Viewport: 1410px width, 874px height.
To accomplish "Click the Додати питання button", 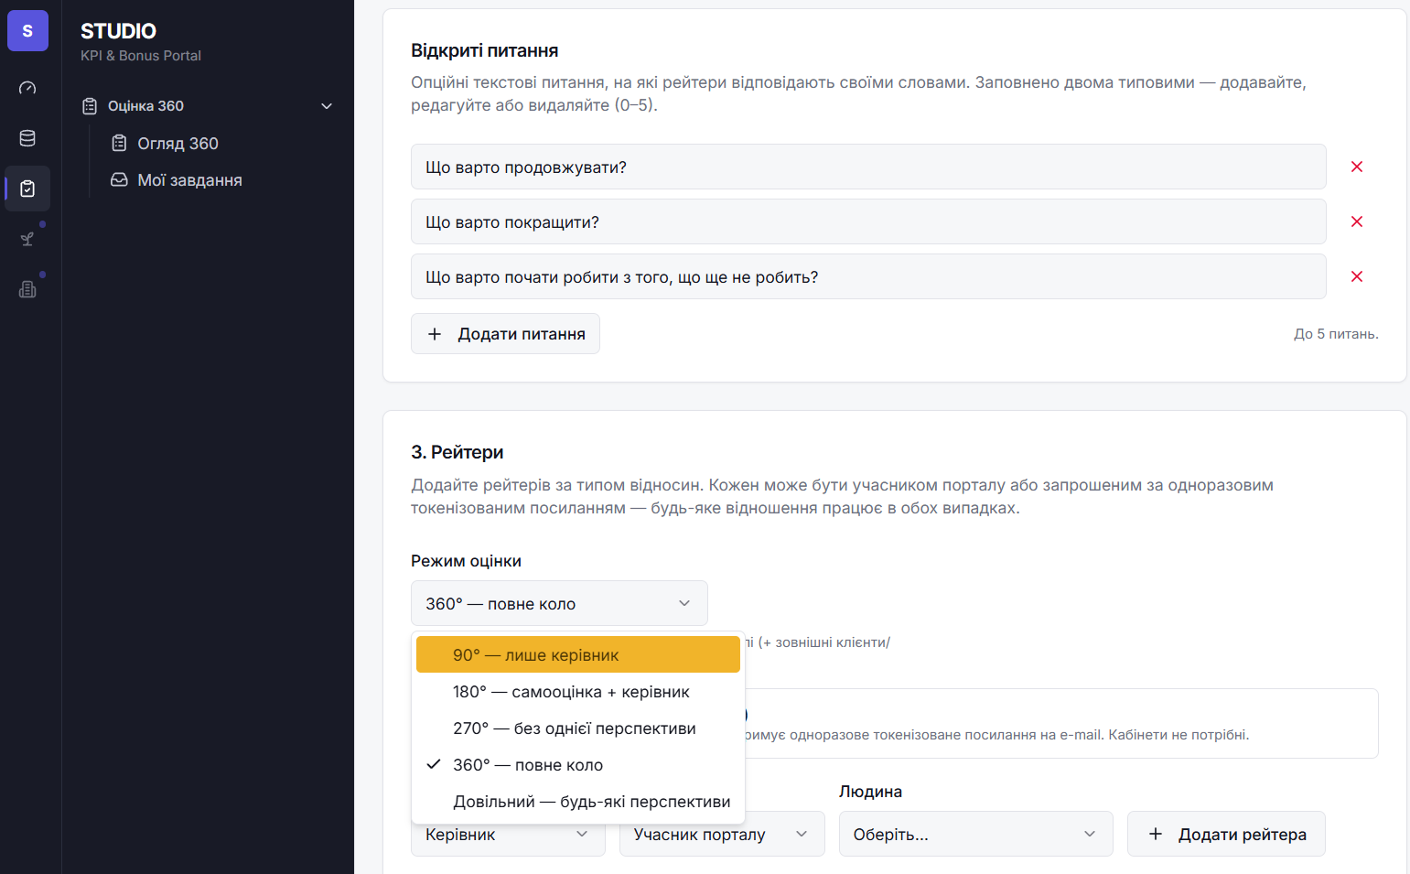I will click(505, 333).
